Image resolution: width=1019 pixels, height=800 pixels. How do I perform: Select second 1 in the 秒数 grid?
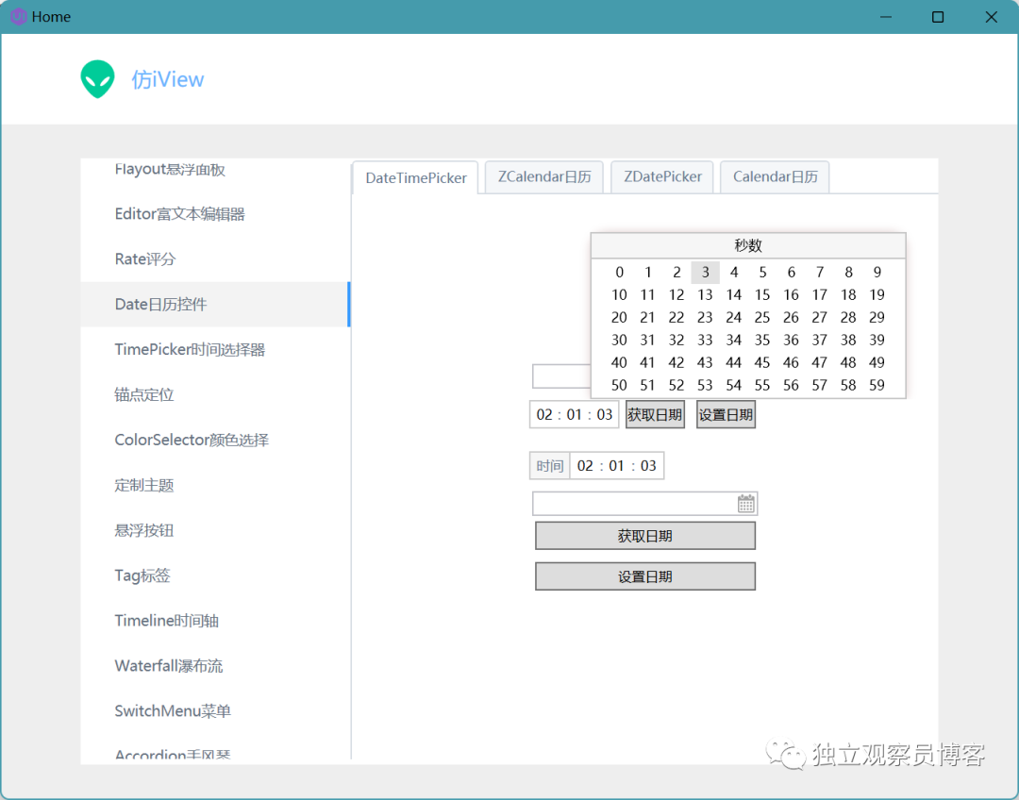pos(648,273)
